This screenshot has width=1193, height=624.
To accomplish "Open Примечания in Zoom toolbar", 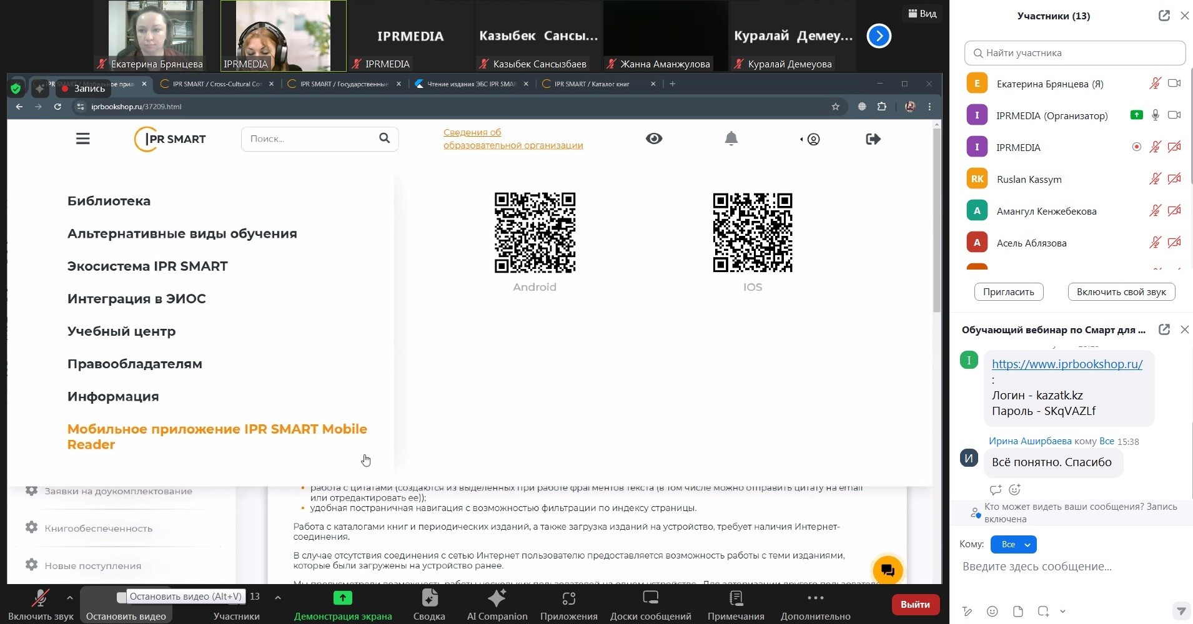I will pyautogui.click(x=736, y=605).
